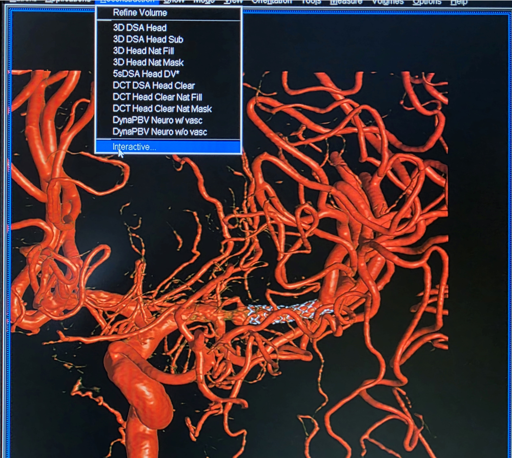Open the Options menu
Viewport: 512px width, 458px height.
[427, 2]
